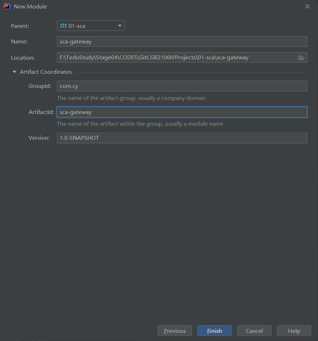Screen dimensions: 318x341
Task: Click the Previous button
Action: click(x=175, y=330)
